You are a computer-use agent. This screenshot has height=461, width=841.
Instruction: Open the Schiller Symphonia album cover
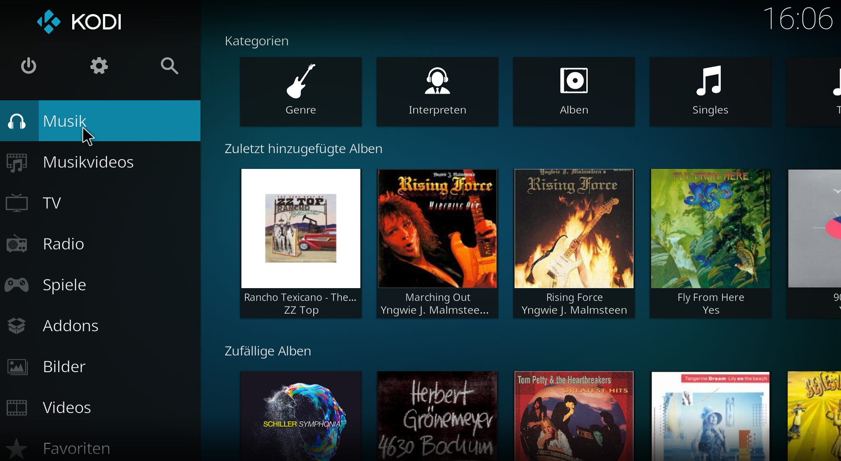point(301,416)
